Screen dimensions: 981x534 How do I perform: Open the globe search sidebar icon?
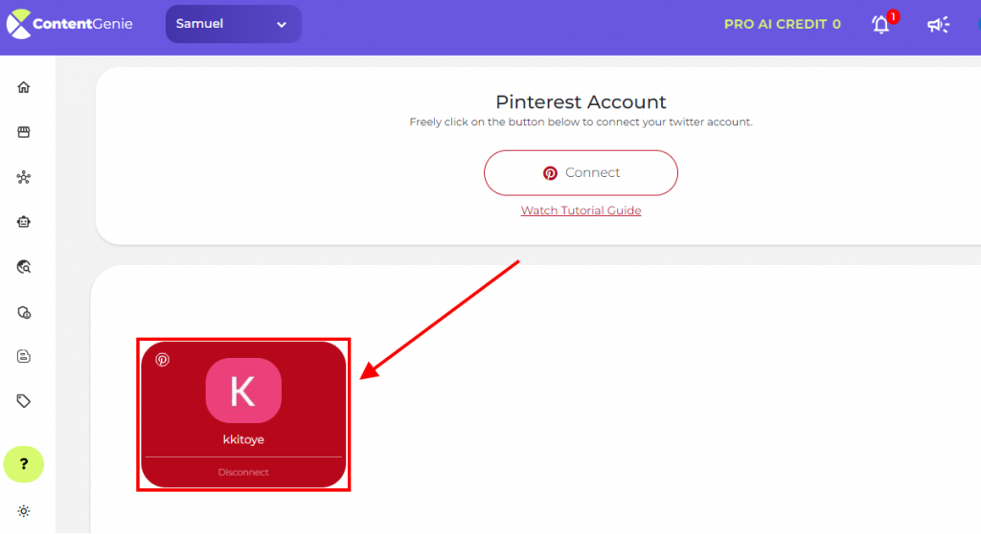tap(24, 267)
